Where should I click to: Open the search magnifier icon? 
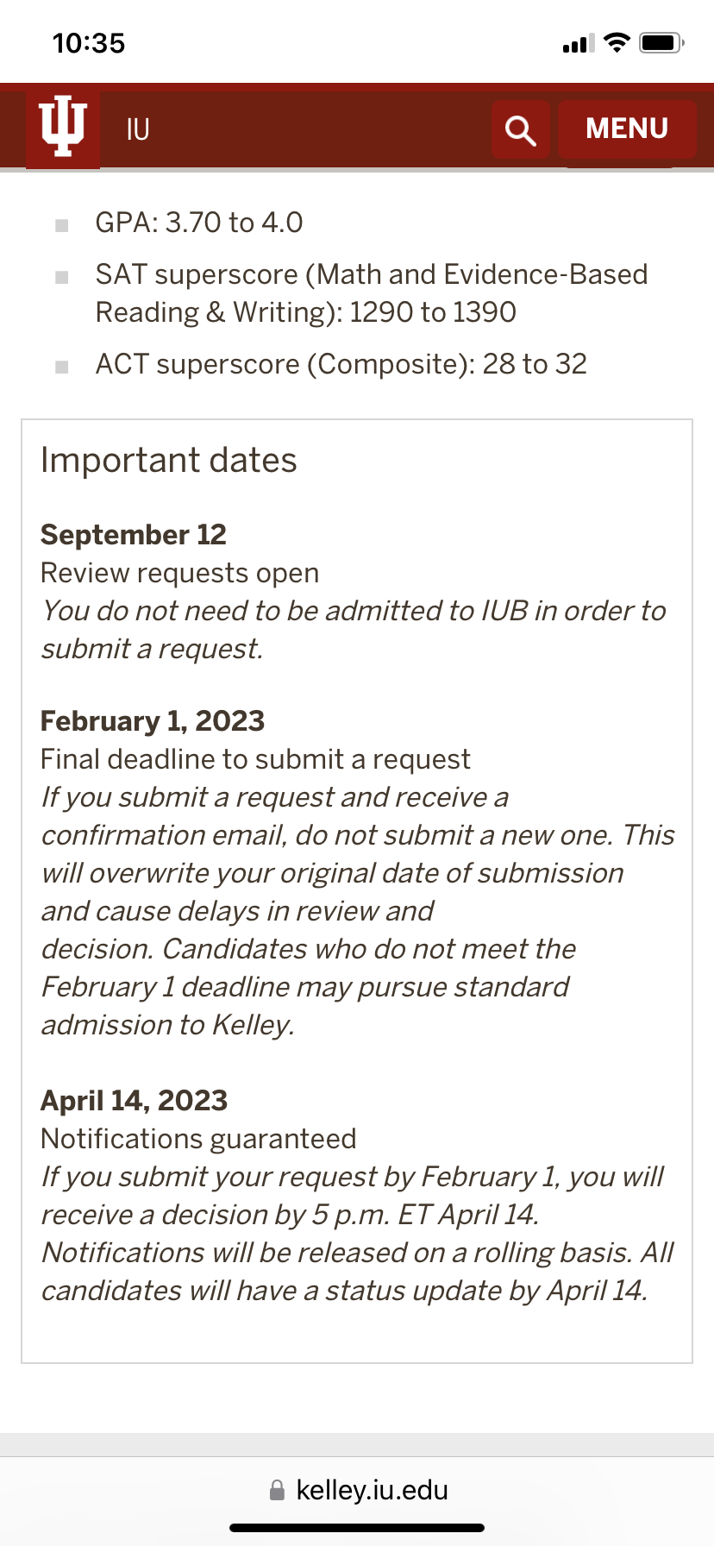point(520,129)
